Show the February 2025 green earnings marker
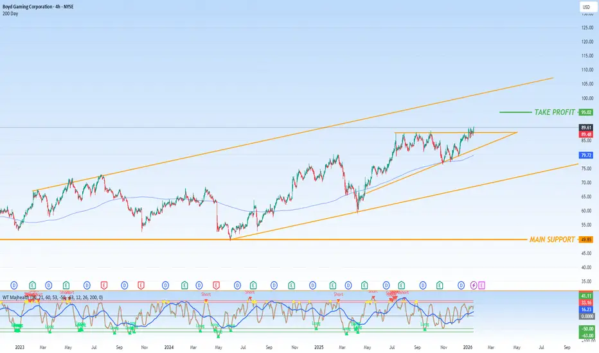 click(x=333, y=285)
